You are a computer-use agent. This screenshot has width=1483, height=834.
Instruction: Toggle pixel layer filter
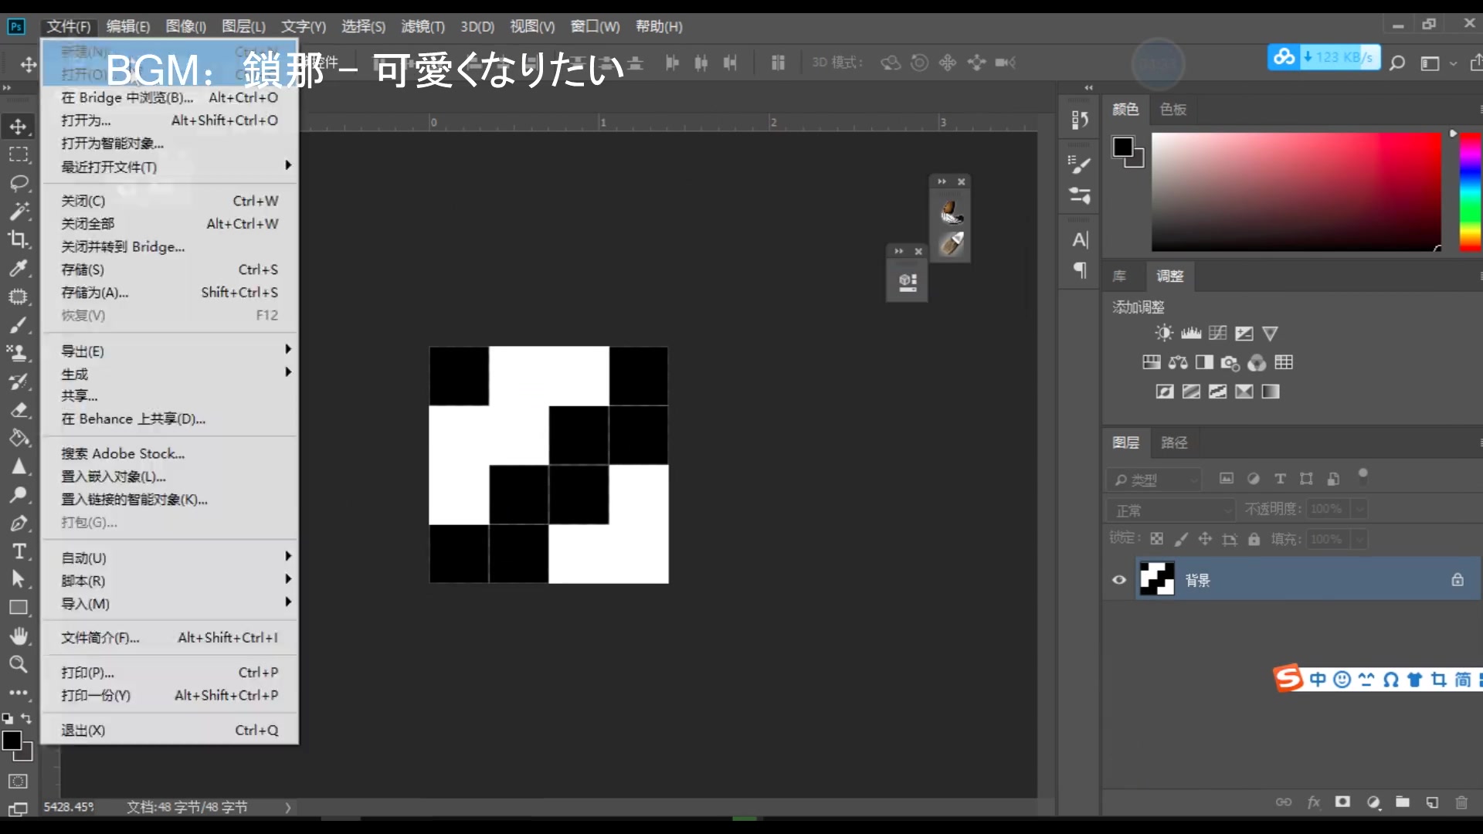[1227, 479]
